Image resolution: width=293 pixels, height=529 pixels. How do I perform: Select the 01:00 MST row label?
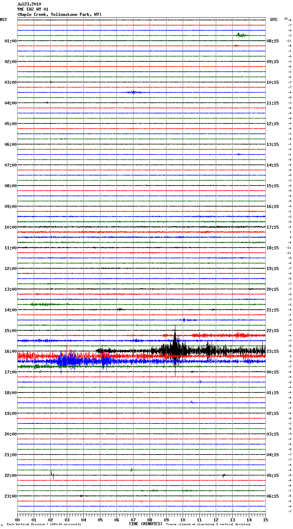tap(11, 41)
